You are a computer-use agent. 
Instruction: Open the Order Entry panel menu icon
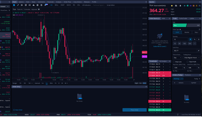click(x=146, y=87)
